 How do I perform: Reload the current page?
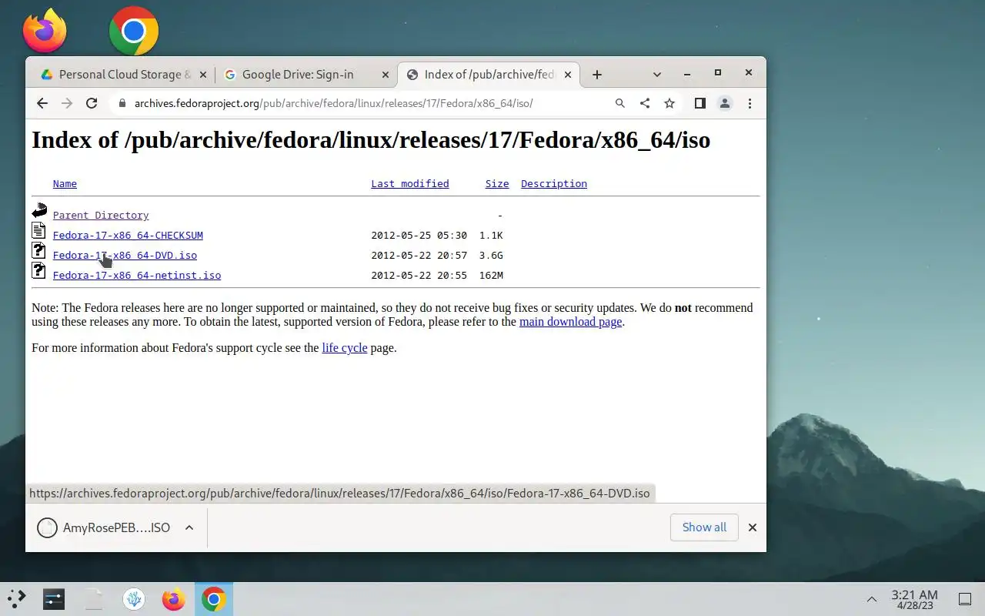pyautogui.click(x=92, y=103)
